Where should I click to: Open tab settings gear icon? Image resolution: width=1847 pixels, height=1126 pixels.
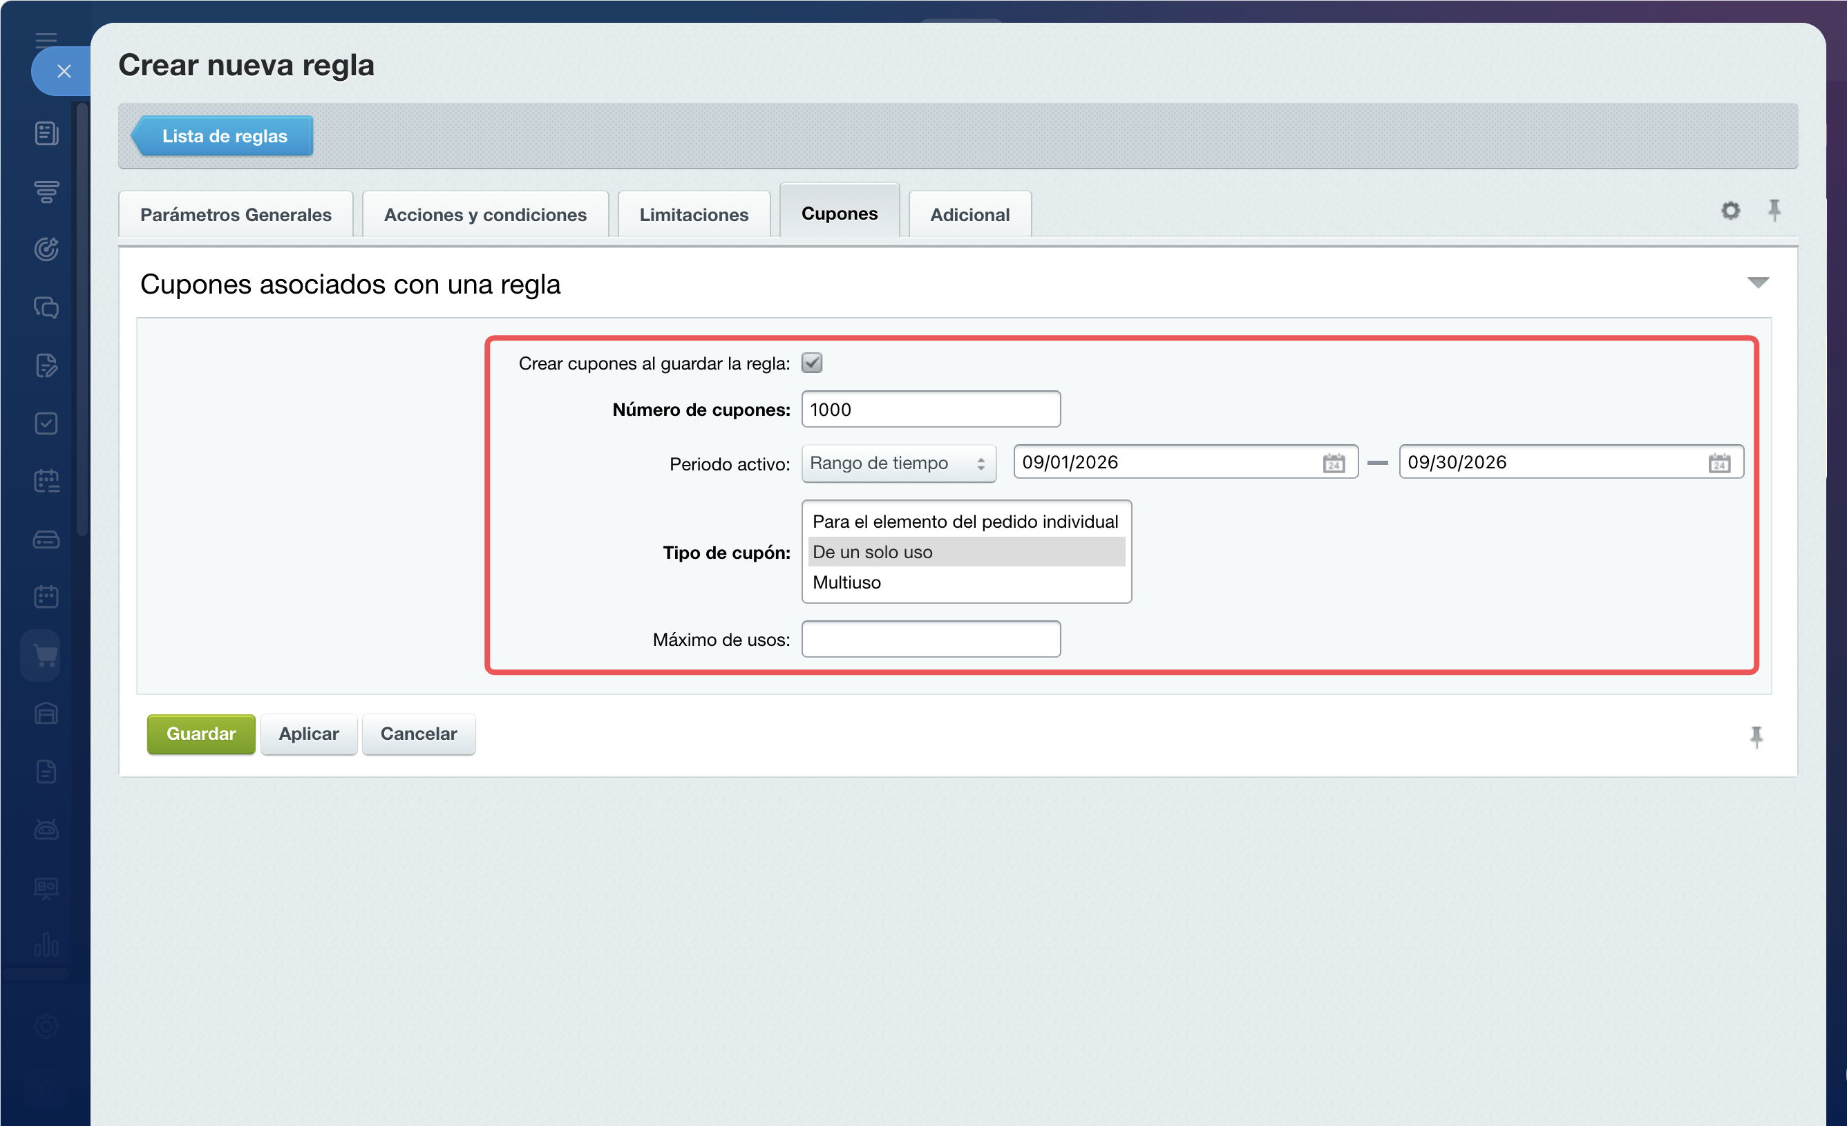(x=1730, y=211)
